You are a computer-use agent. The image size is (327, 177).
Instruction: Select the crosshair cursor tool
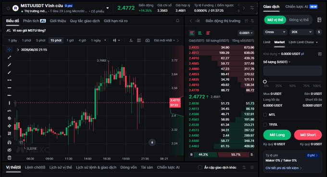click(10, 49)
